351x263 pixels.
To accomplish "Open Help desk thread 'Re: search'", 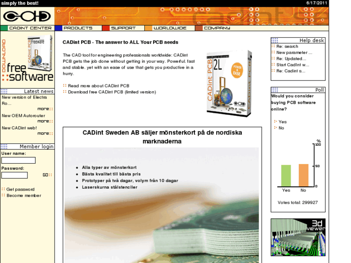I will [287, 46].
